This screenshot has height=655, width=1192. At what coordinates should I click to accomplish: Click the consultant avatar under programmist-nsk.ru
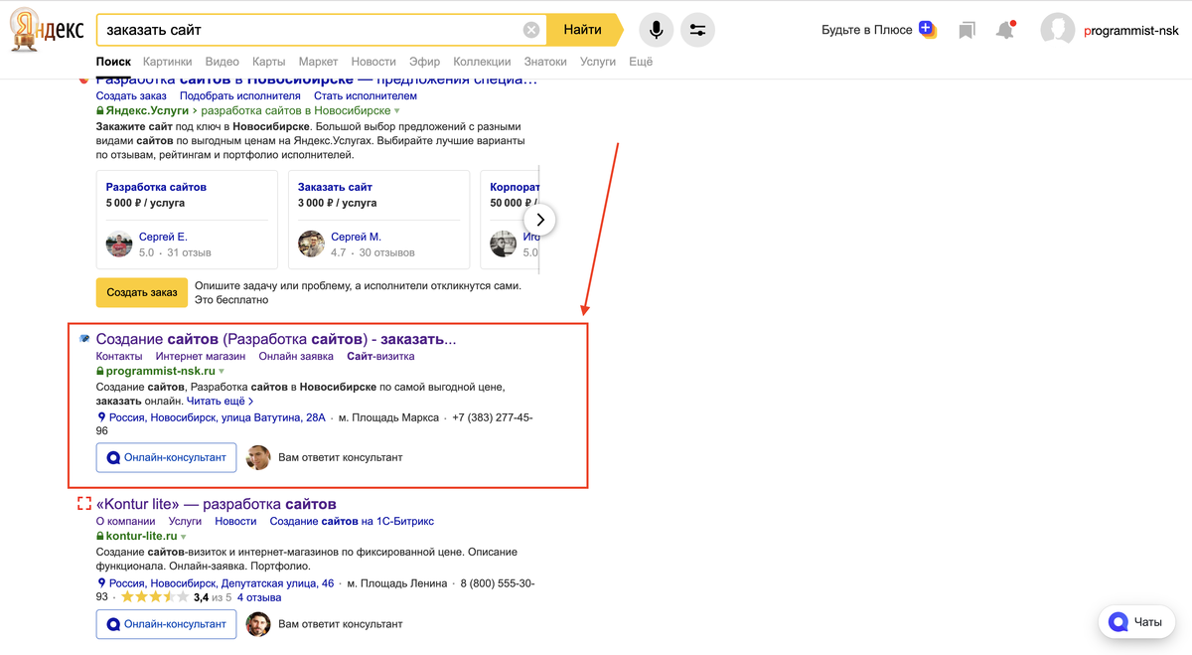258,457
